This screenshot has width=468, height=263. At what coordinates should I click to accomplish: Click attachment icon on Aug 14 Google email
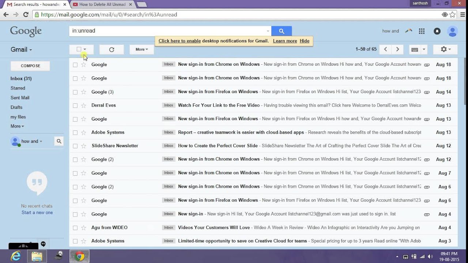tap(427, 92)
